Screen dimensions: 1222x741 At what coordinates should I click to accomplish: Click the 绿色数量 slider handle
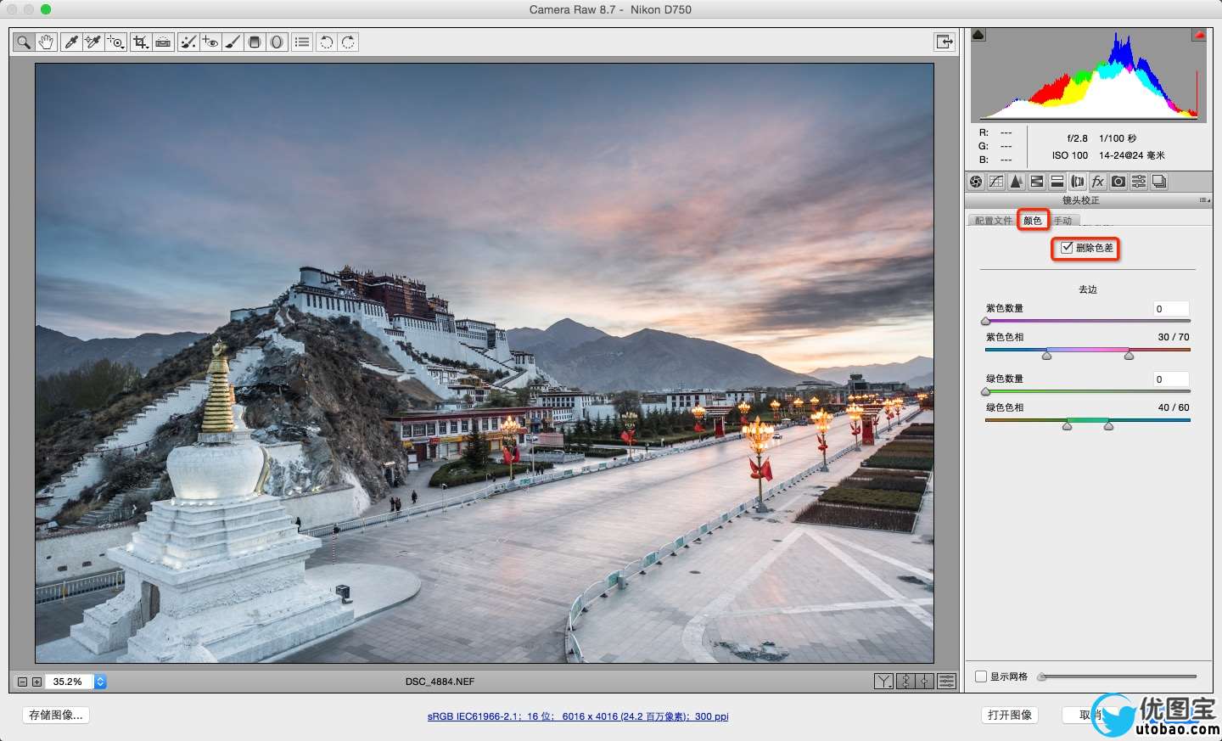pyautogui.click(x=985, y=392)
